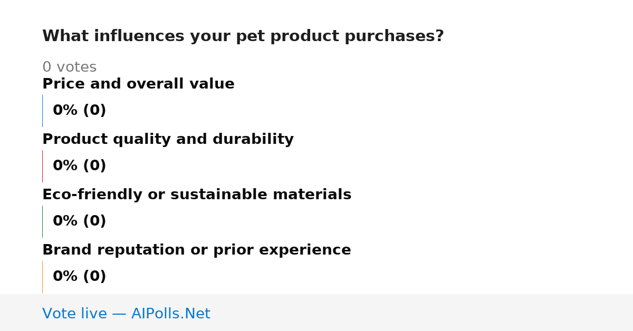The height and width of the screenshot is (331, 633).
Task: Click the blue bar under Price and overall value
Action: [42, 111]
